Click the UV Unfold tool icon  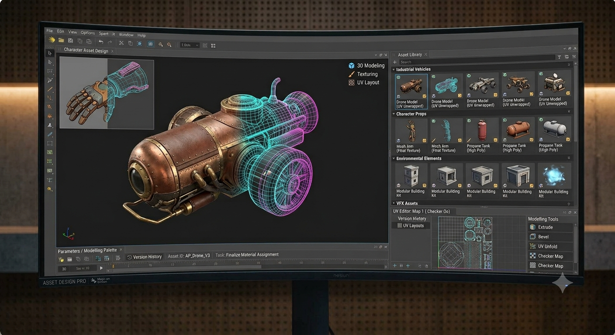[x=532, y=246]
